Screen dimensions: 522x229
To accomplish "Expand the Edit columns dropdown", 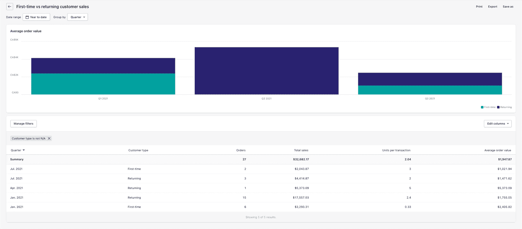I will [498, 124].
